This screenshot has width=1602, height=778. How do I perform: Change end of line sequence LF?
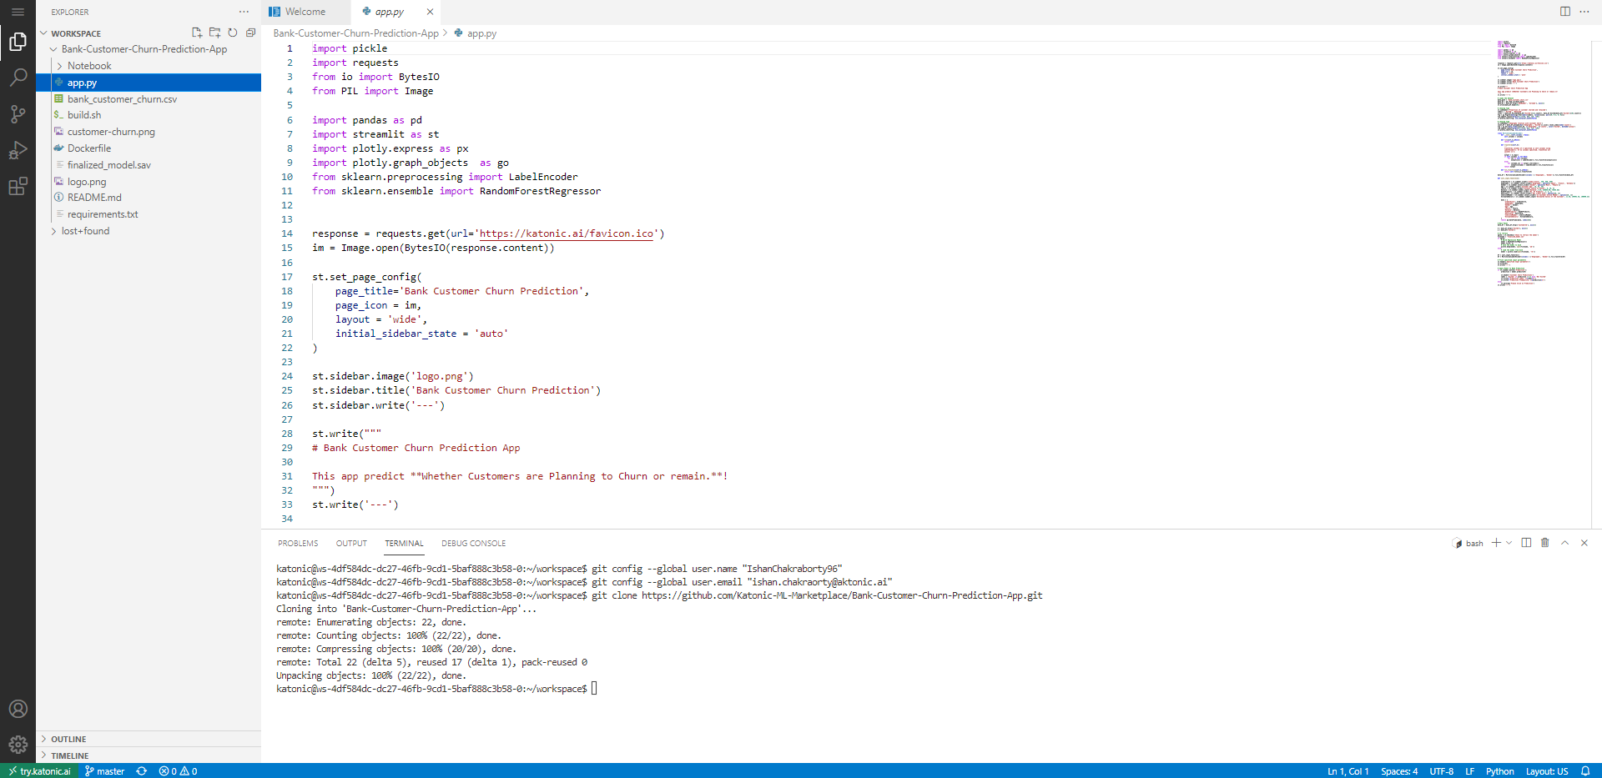(1469, 771)
